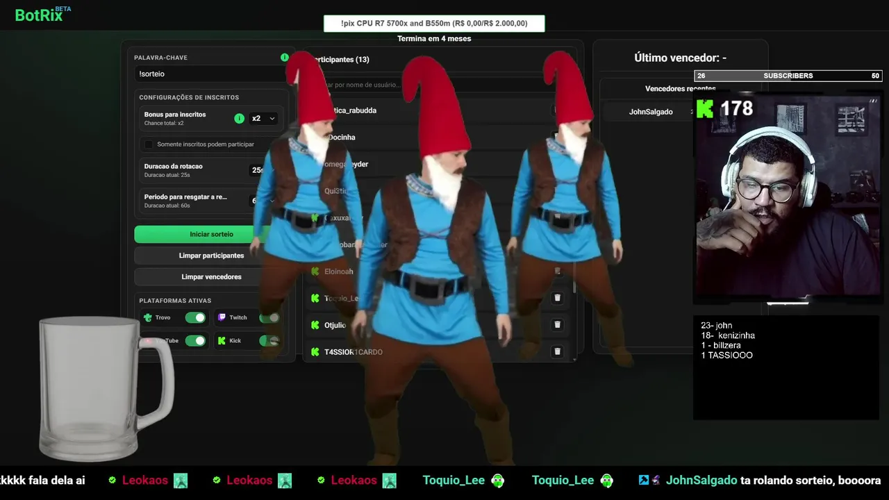Screen dimensions: 889x500
Task: Click the Trovo platform icon
Action: coord(148,317)
